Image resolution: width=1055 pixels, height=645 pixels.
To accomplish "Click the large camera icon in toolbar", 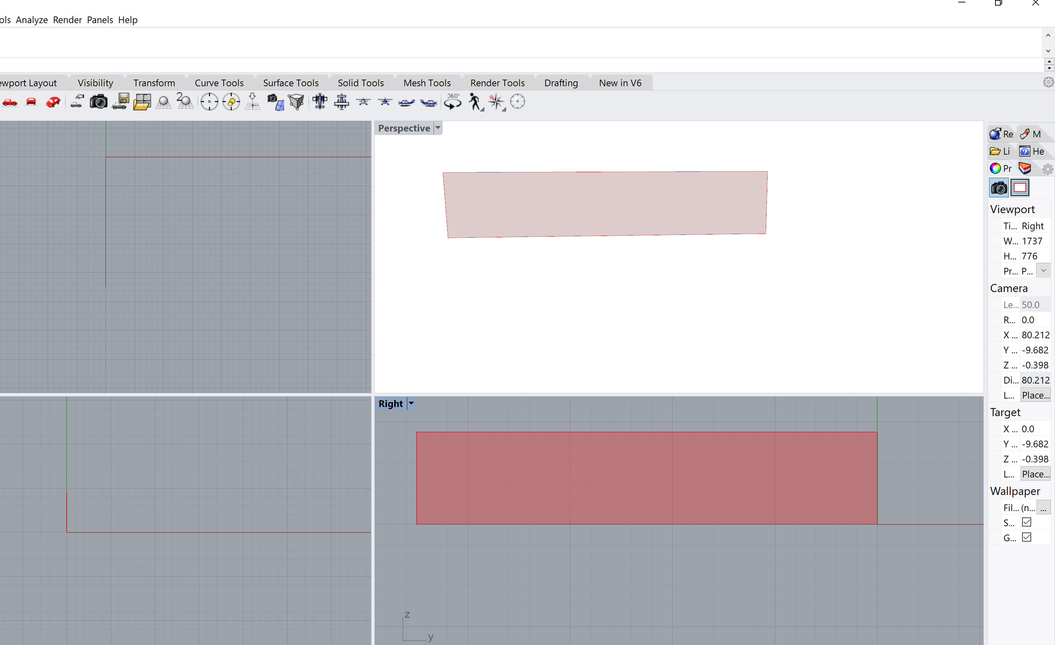I will click(98, 102).
